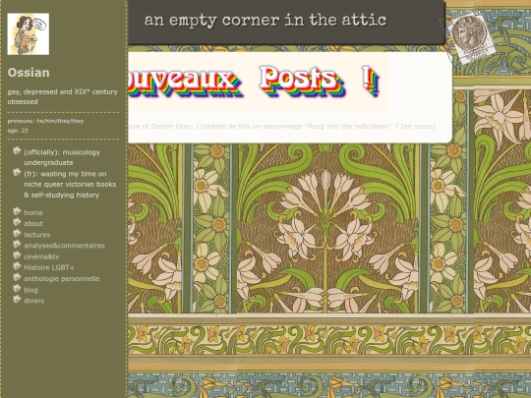Click the flower bullet beside lectures
The width and height of the screenshot is (531, 398).
coord(17,233)
